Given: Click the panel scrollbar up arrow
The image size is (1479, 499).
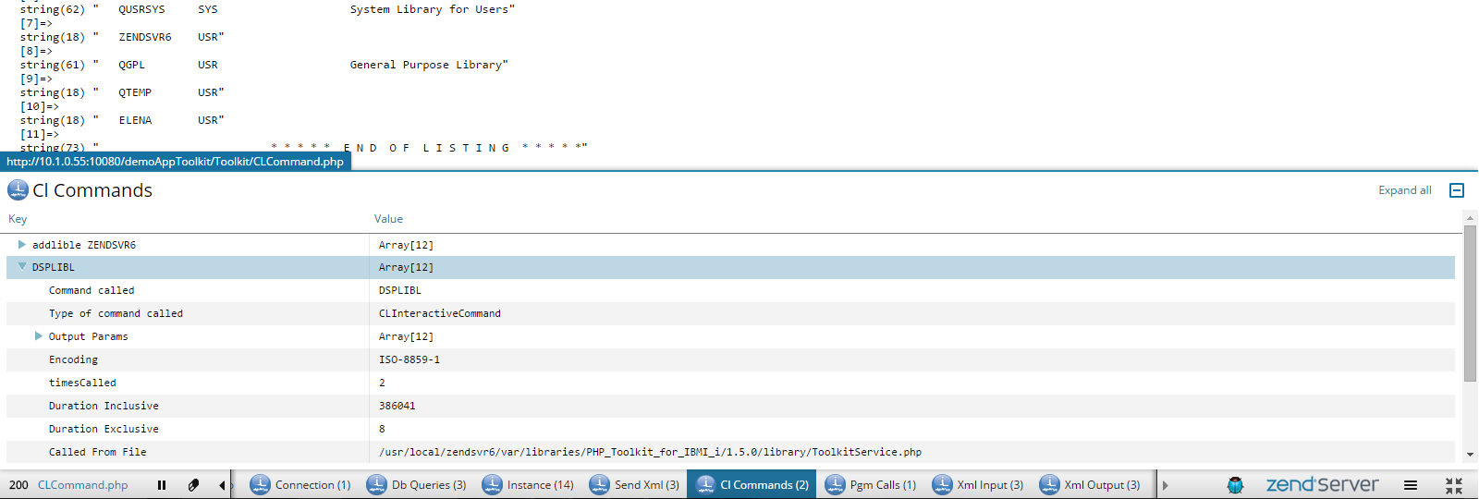Looking at the screenshot, I should [x=1470, y=218].
